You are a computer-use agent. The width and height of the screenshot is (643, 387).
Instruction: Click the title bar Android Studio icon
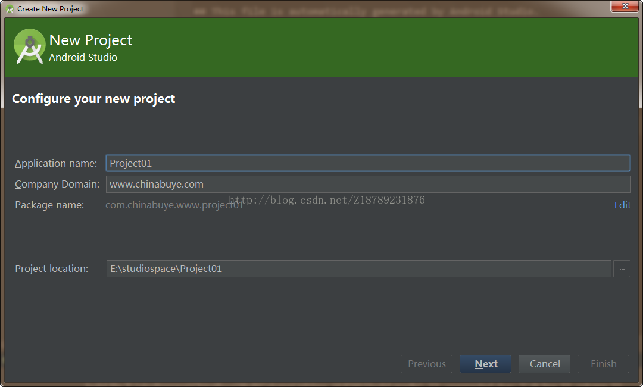click(x=10, y=8)
